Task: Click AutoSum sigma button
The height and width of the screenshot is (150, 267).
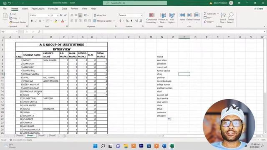Action: [x=209, y=14]
